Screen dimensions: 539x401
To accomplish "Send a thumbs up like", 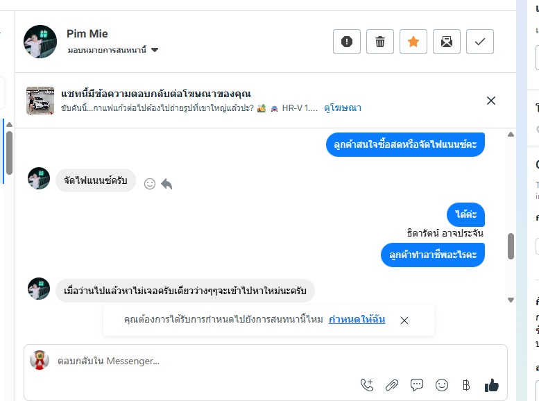I will [x=492, y=385].
